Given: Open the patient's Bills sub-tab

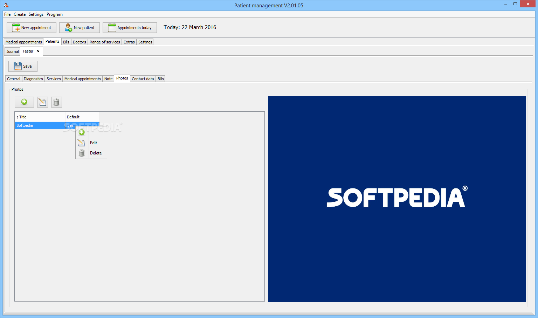Looking at the screenshot, I should [x=160, y=79].
